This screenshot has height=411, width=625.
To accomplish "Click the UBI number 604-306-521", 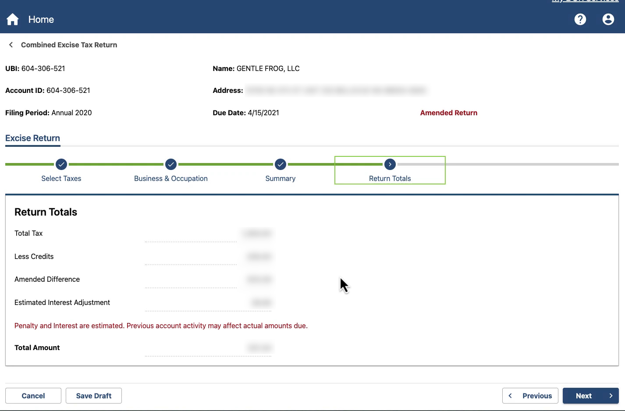I will pos(43,68).
